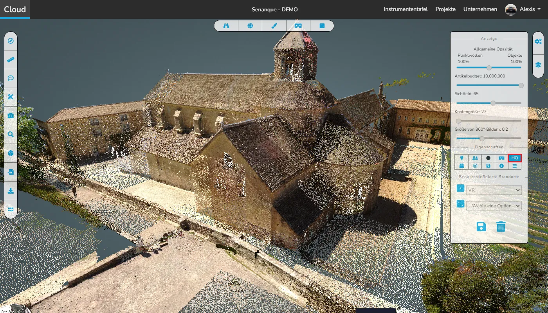Click the file import icon

pyautogui.click(x=11, y=172)
